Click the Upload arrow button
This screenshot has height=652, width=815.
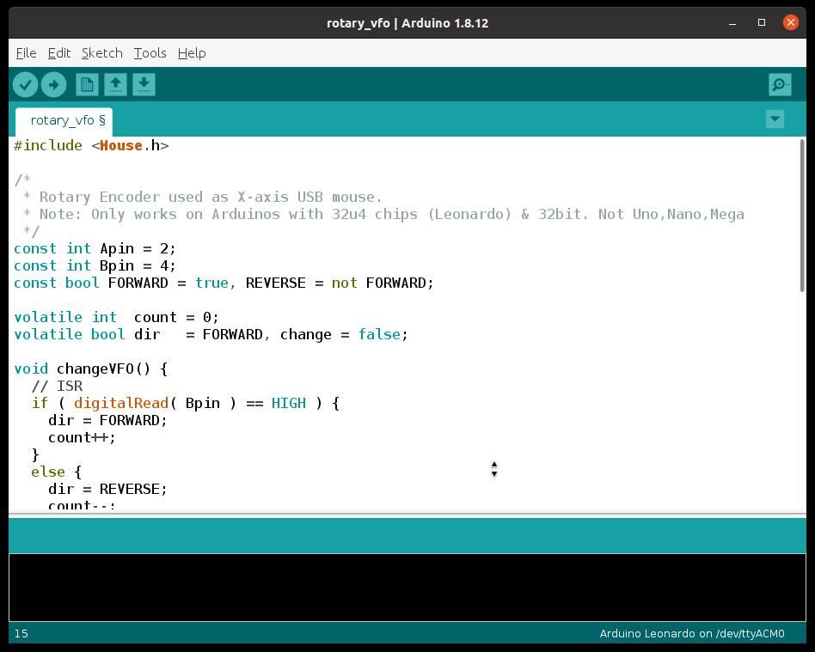53,85
